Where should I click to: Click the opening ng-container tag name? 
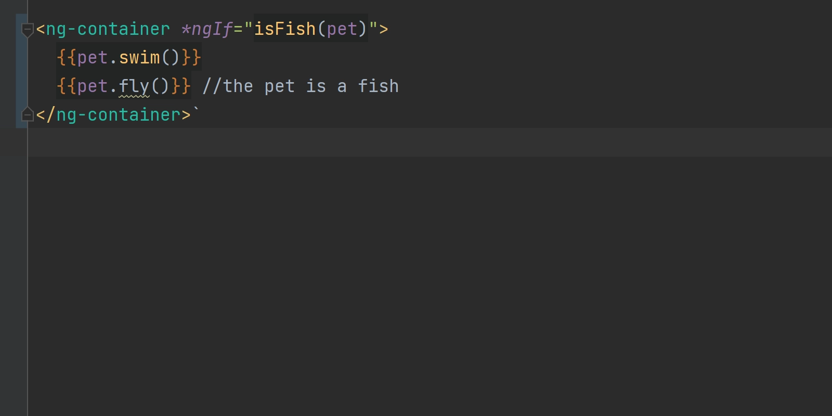[108, 29]
